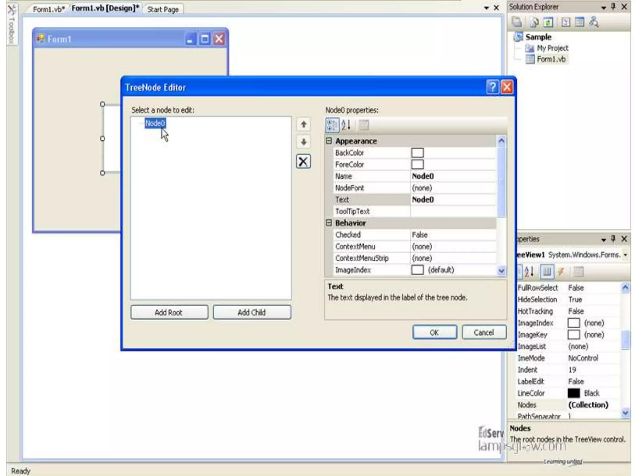The image size is (635, 476).
Task: Click Add Root button
Action: (169, 312)
